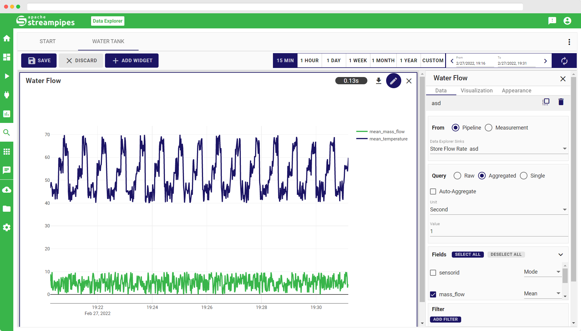Switch to the WATER TANK dashboard tab
581x331 pixels.
pyautogui.click(x=108, y=41)
